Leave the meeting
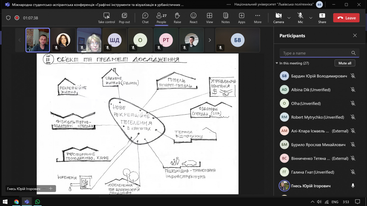The width and height of the screenshot is (367, 206). 346,18
